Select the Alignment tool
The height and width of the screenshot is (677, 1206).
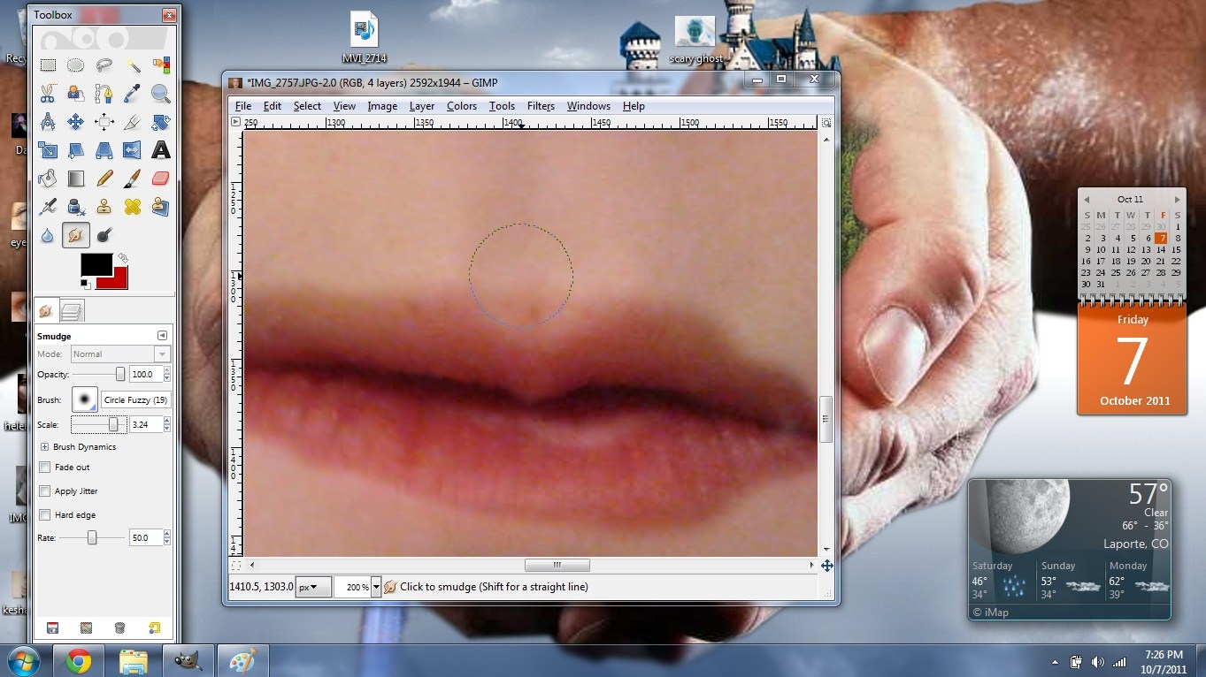pos(104,121)
